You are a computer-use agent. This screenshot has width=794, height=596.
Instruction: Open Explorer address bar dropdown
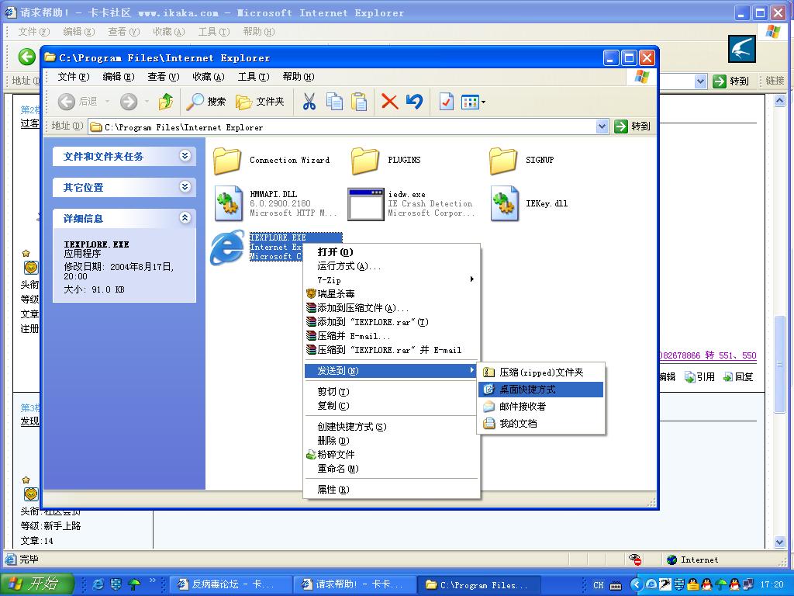click(602, 126)
